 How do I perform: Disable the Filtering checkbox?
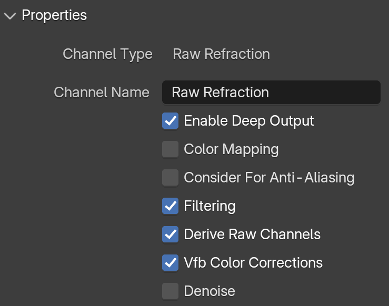click(170, 206)
